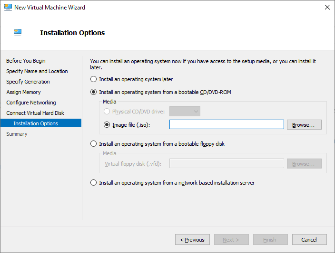Go to Specify Generation step
The width and height of the screenshot is (335, 253).
pyautogui.click(x=28, y=82)
